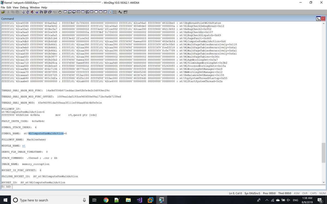Click the Open Source File toolbar icon
Screen dimensions: 327x204
click(x=3, y=12)
